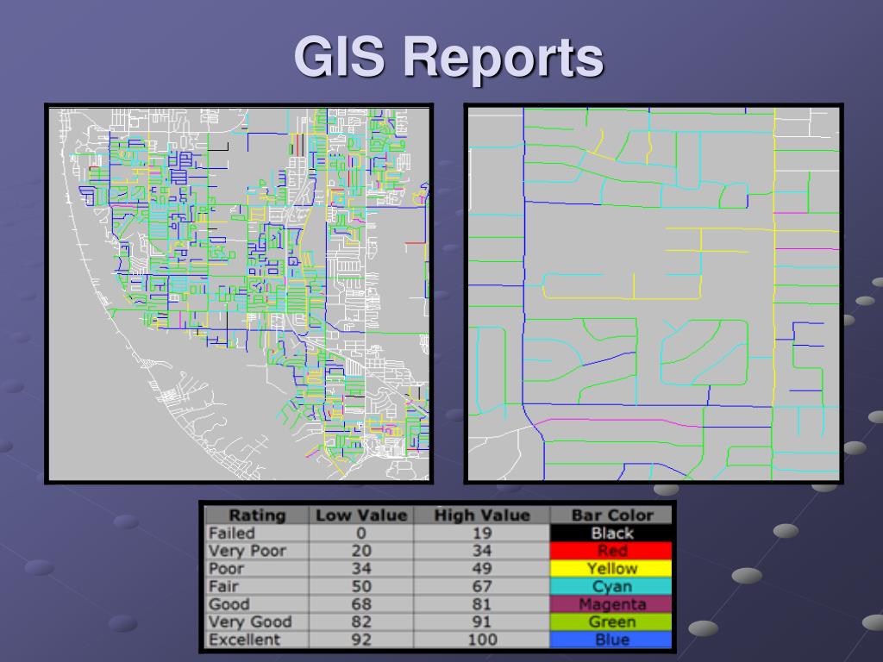The image size is (883, 662).
Task: Click the Good rating cell
Action: coord(257,604)
